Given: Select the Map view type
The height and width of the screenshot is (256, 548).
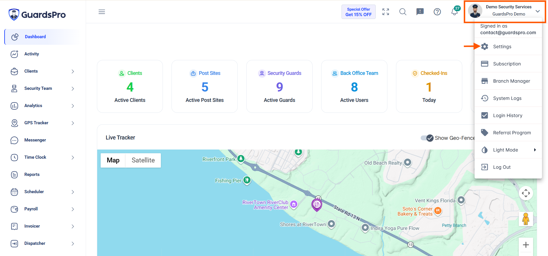Looking at the screenshot, I should (113, 160).
